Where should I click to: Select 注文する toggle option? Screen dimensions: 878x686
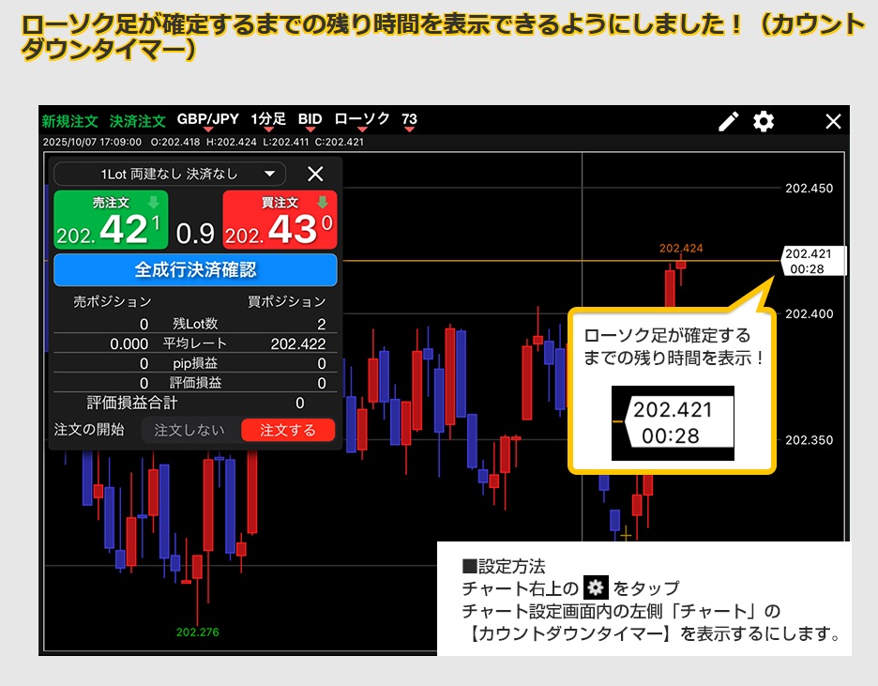(288, 430)
